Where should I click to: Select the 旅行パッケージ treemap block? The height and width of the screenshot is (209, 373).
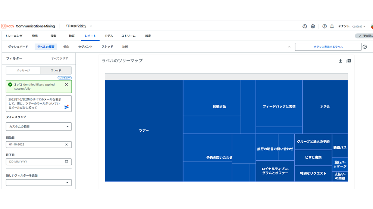340,164
